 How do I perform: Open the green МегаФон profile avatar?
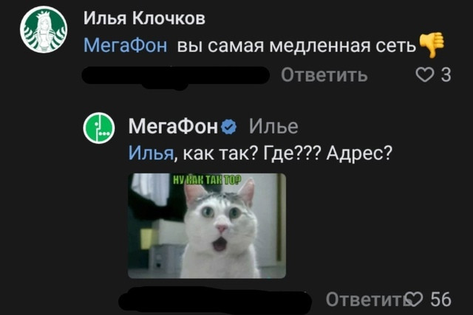[x=99, y=128]
